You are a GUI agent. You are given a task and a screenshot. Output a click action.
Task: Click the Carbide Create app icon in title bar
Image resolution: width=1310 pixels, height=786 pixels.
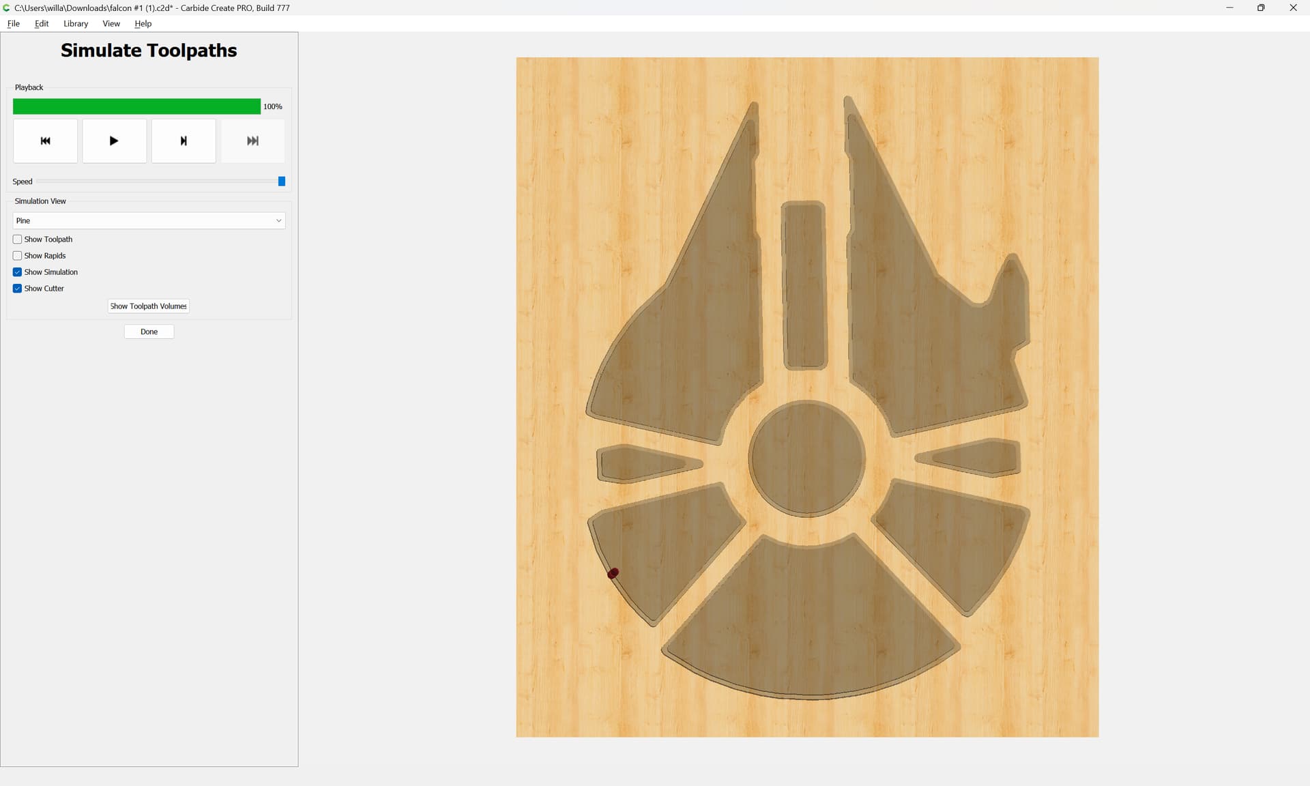[7, 8]
